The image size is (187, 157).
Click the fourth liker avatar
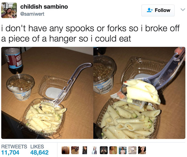(x=94, y=150)
